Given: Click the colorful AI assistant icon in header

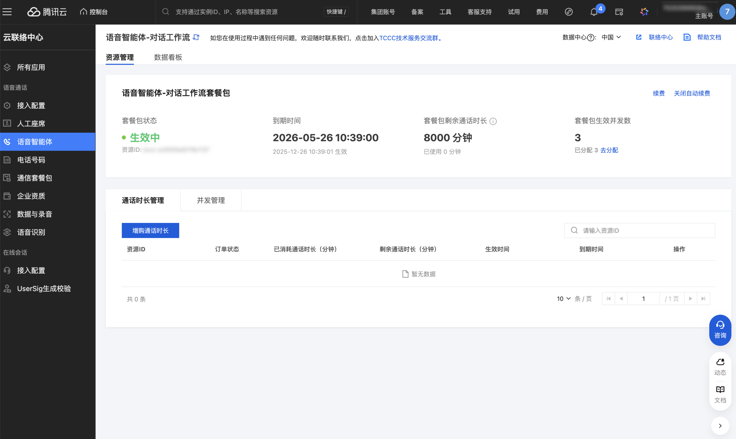Looking at the screenshot, I should (644, 12).
